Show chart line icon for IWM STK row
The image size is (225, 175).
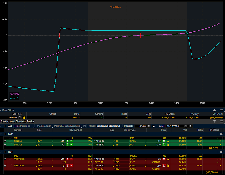10,138
